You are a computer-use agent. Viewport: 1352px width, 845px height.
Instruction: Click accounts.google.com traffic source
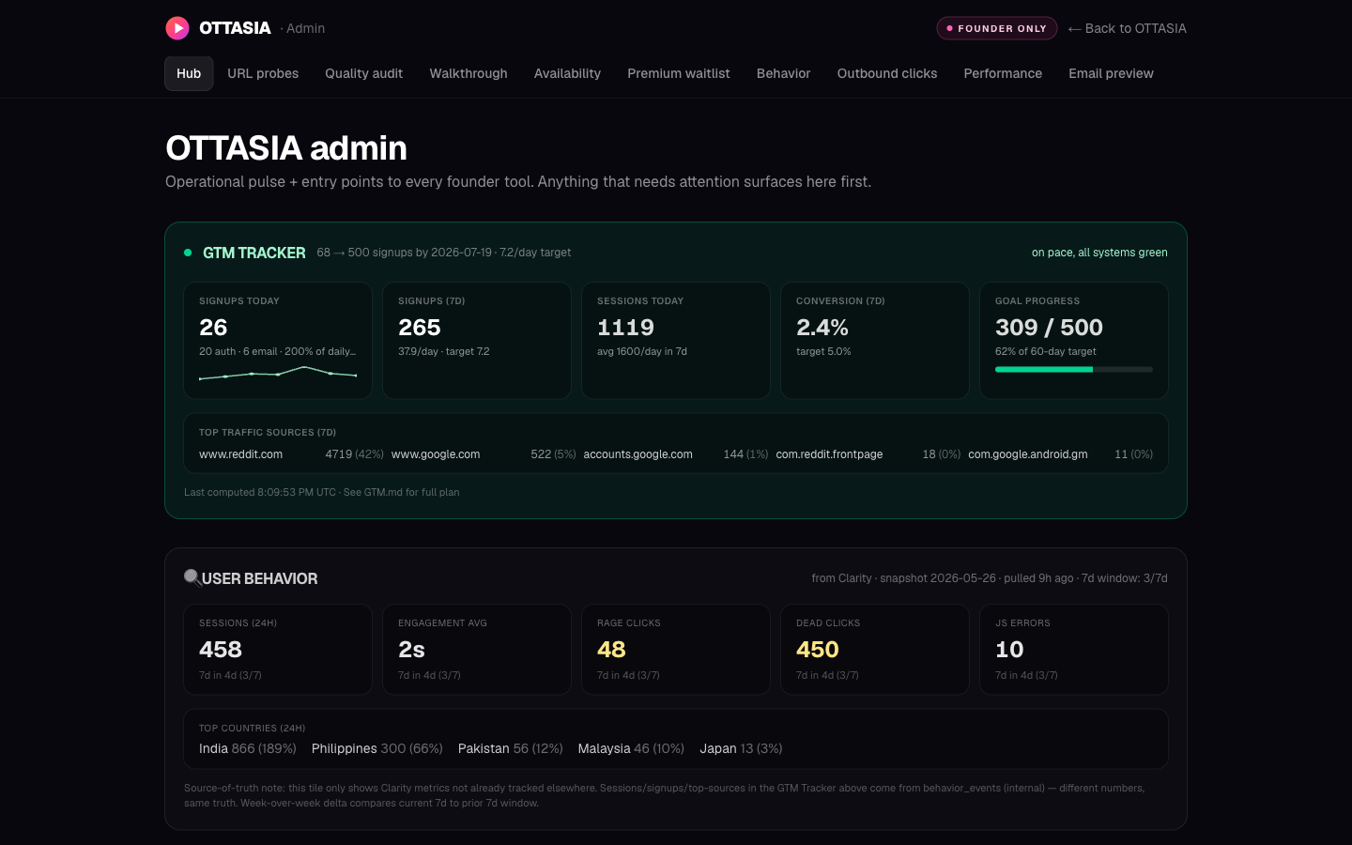pos(638,454)
